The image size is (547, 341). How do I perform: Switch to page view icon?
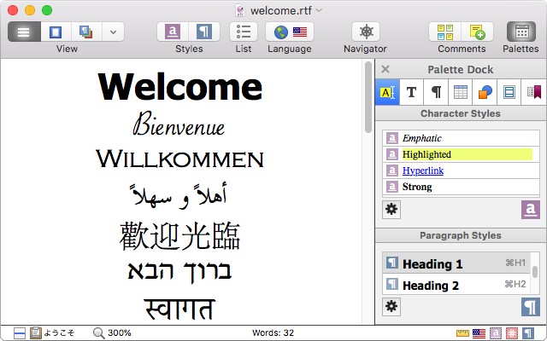coord(56,32)
